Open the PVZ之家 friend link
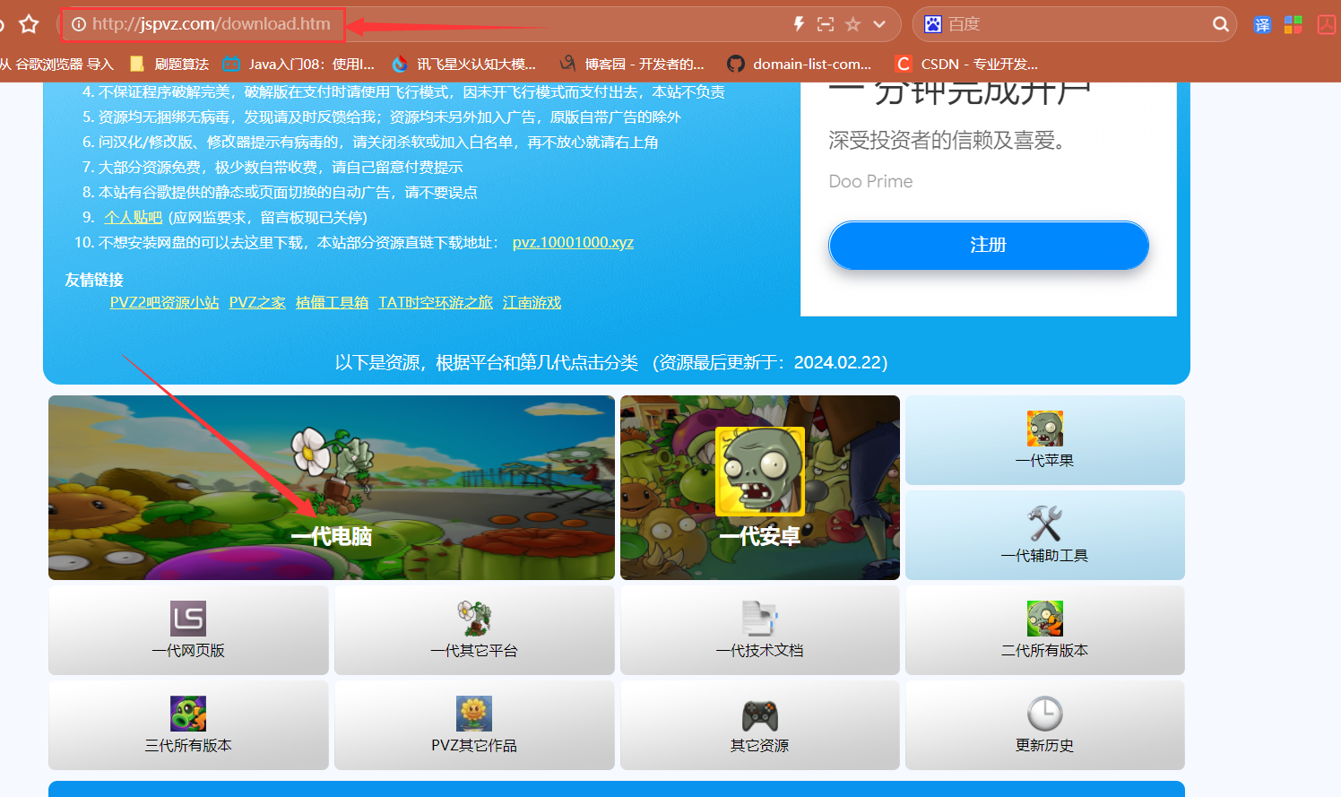Viewport: 1341px width, 797px height. [x=257, y=303]
